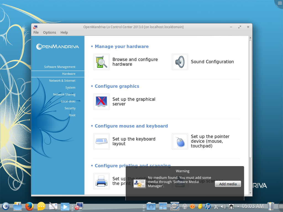Select the Hardware section in sidebar
The image size is (283, 212).
click(x=58, y=74)
